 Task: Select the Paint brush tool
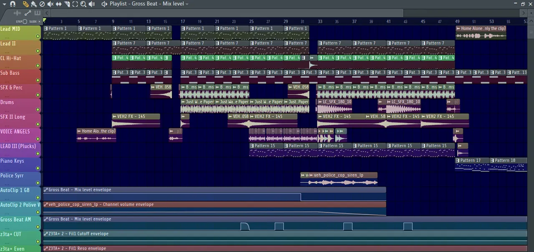pyautogui.click(x=33, y=4)
